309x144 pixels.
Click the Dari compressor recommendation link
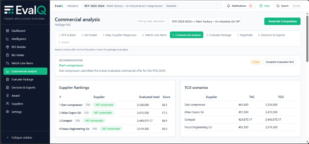click(71, 65)
